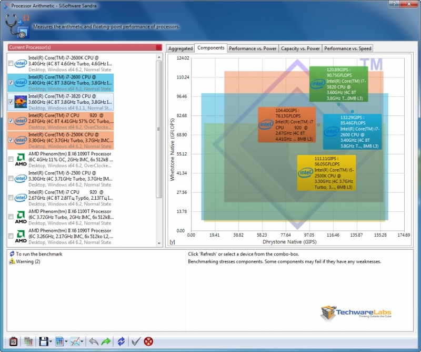The height and width of the screenshot is (352, 421).
Task: Click the 'Dhrystone Native (GIPS)' axis label
Action: click(x=289, y=242)
